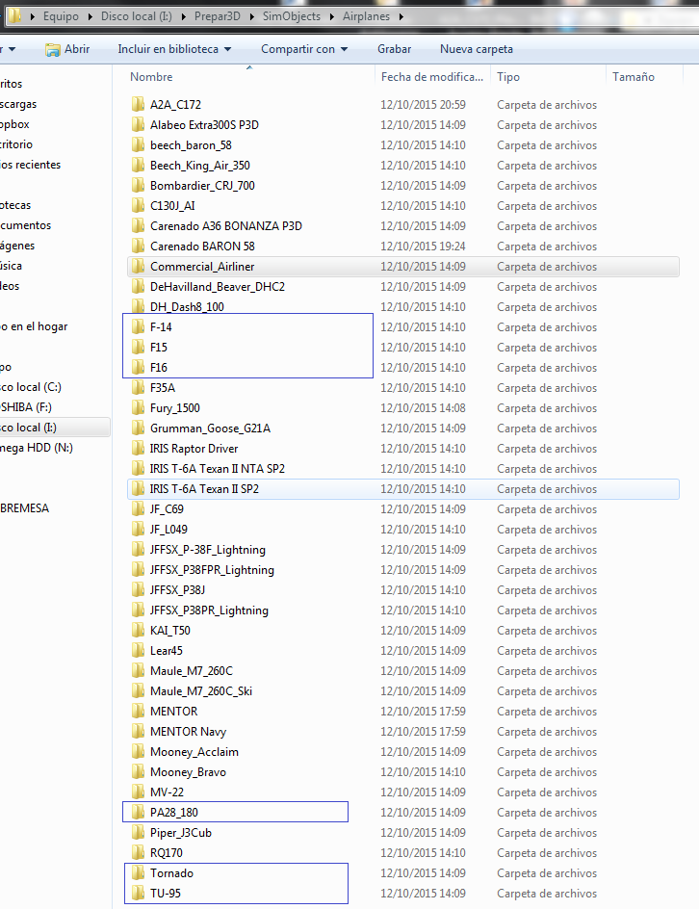Viewport: 699px width, 909px height.
Task: Open the Incluir en biblioteca dropdown
Action: point(174,49)
